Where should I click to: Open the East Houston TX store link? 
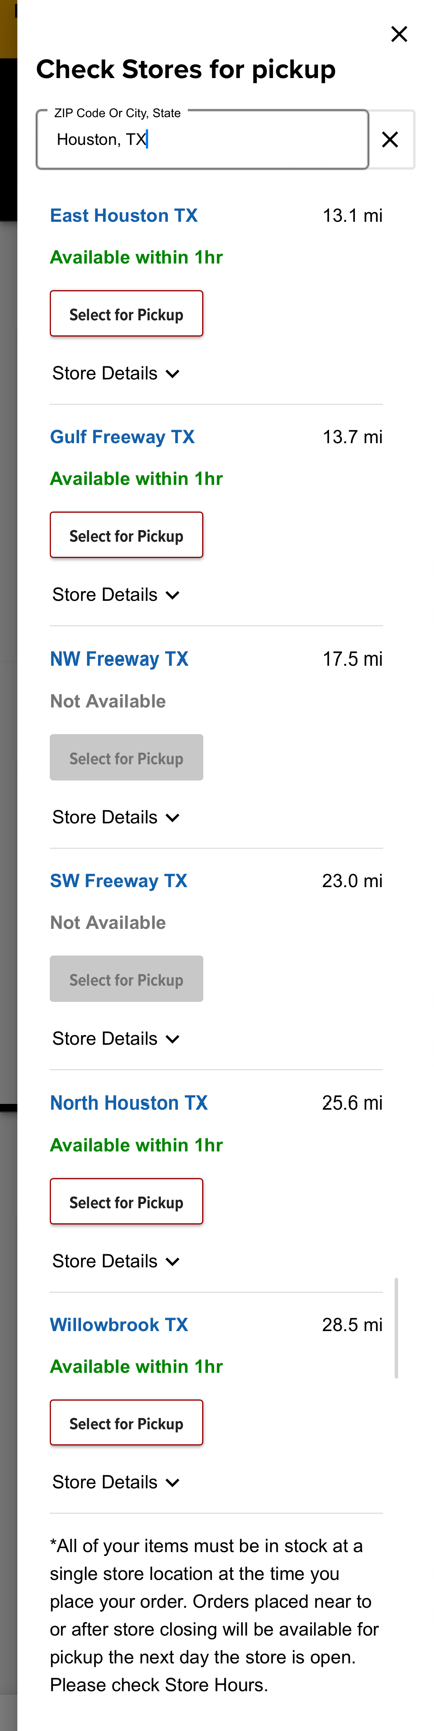coord(123,215)
